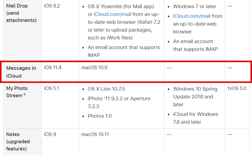Image resolution: width=252 pixels, height=155 pixels.
Task: Click the macOS 10.9 cell text
Action: pos(94,67)
